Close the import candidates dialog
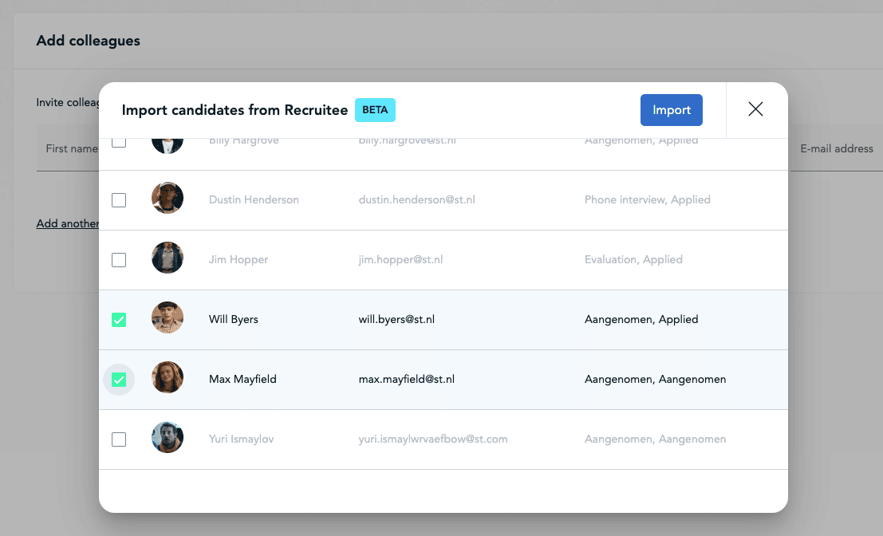883x536 pixels. point(755,110)
